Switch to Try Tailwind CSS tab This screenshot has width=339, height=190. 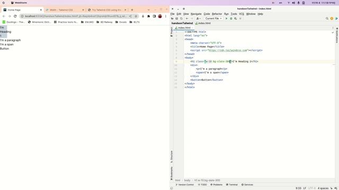point(106,10)
